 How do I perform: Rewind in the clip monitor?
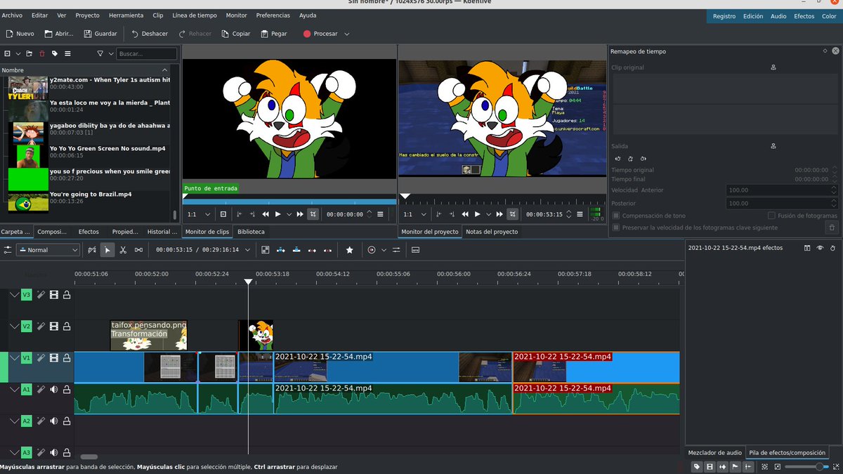266,214
